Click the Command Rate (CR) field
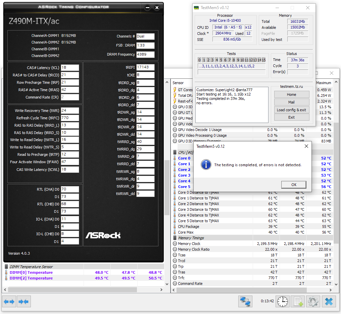Viewport: 341px width, 314px height. (70, 97)
